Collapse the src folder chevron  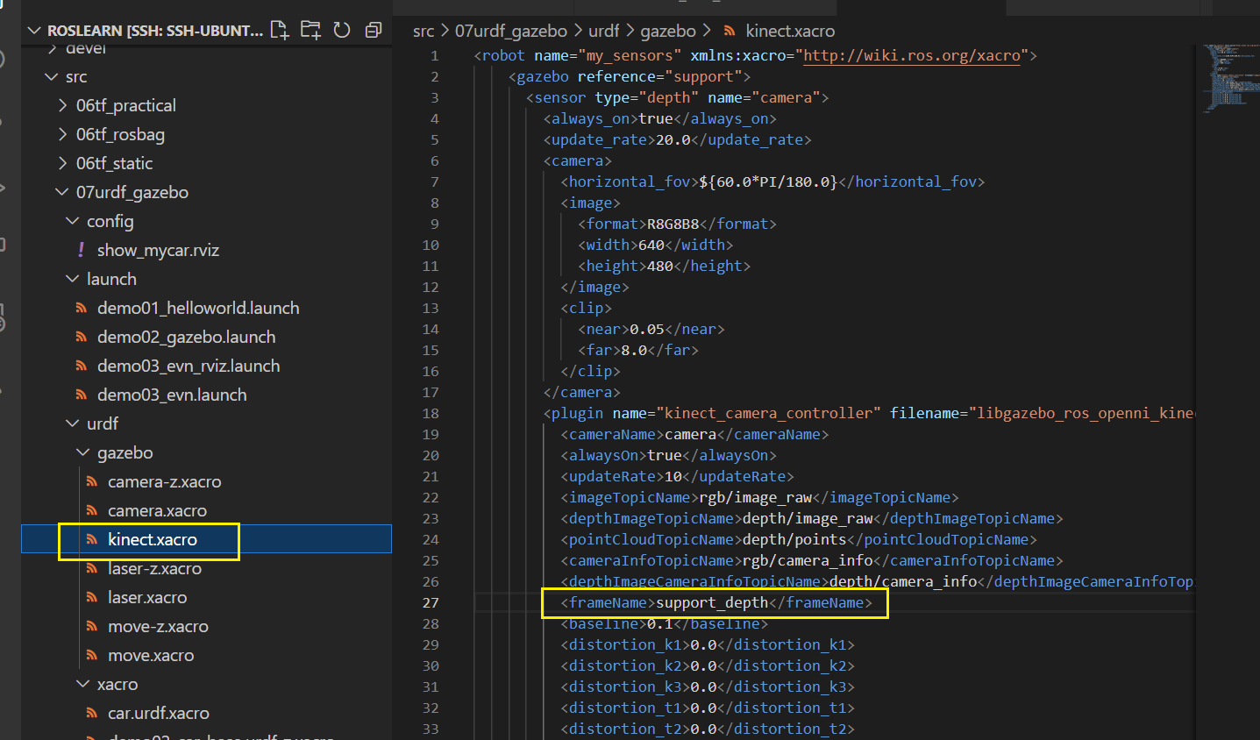point(51,76)
